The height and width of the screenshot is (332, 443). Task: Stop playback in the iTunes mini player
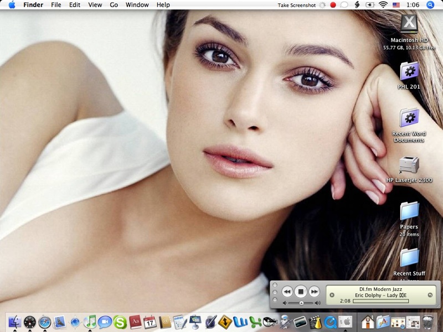(x=300, y=291)
